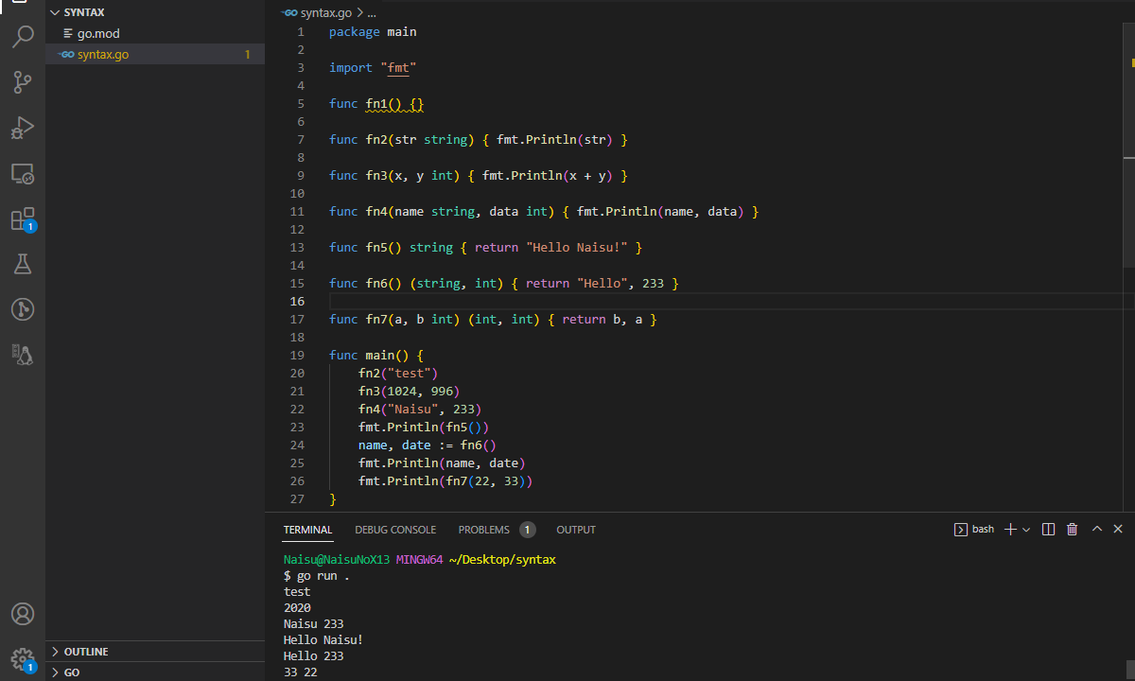Click the syntax.go breadcrumb
Screen dimensions: 1135x681
(326, 13)
